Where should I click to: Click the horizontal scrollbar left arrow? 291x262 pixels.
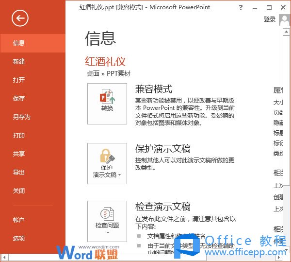tap(4, 257)
